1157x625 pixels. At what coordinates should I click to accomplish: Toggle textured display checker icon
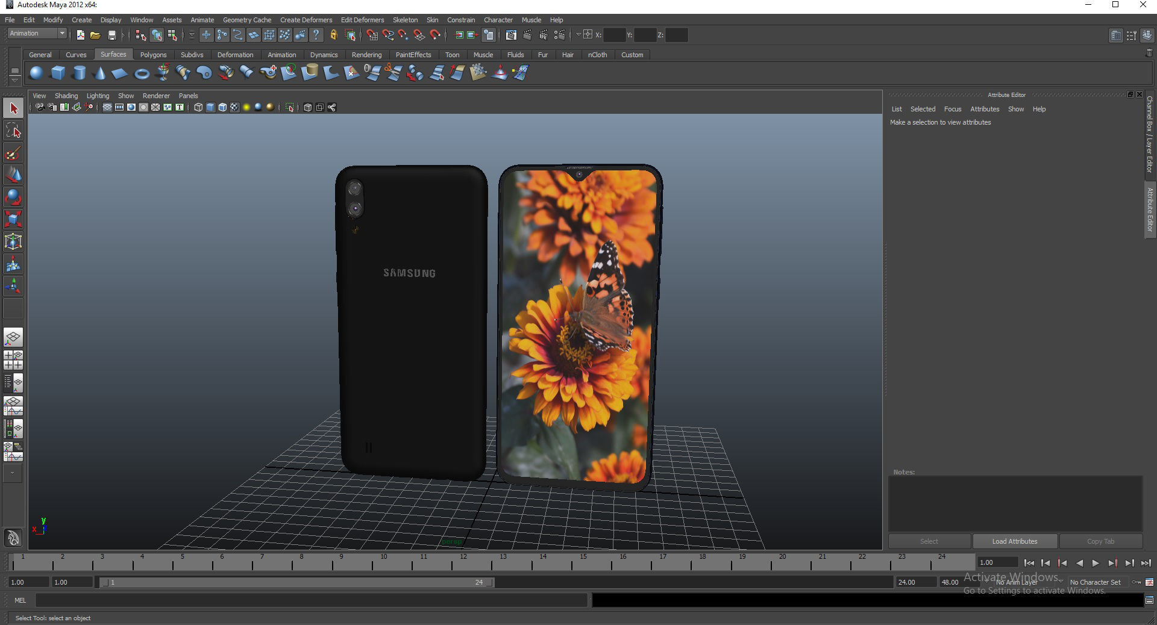[x=234, y=107]
